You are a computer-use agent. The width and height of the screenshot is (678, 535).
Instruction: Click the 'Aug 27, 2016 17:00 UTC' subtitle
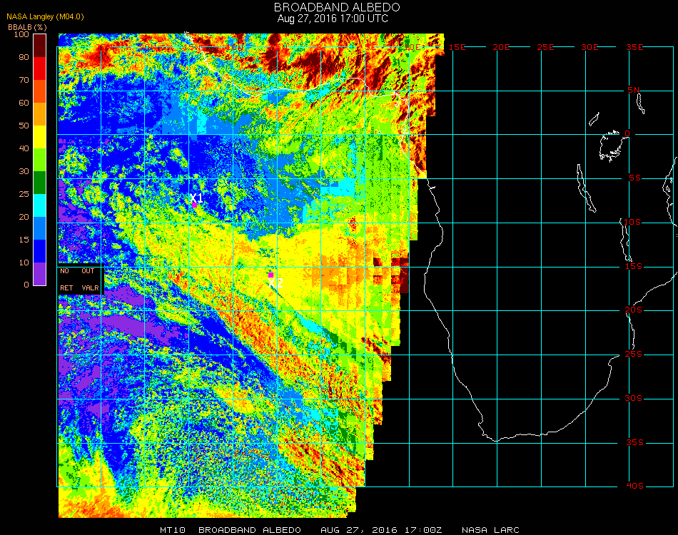pos(333,19)
